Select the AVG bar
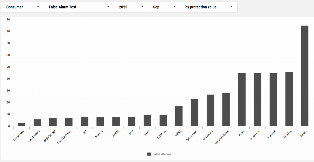314x162 pixels. click(x=132, y=122)
